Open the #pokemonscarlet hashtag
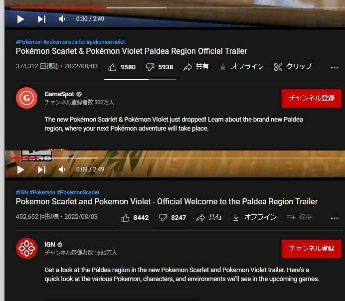Image resolution: width=345 pixels, height=301 pixels. coord(64,42)
